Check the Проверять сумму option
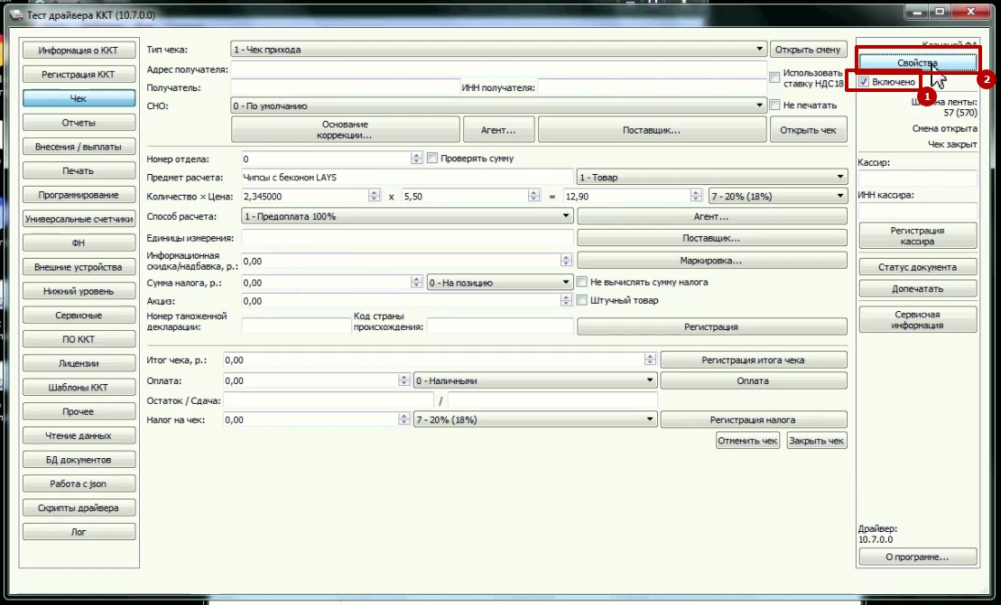 click(432, 159)
